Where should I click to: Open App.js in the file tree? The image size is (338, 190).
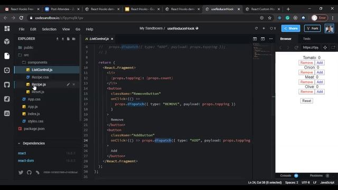coord(33,107)
